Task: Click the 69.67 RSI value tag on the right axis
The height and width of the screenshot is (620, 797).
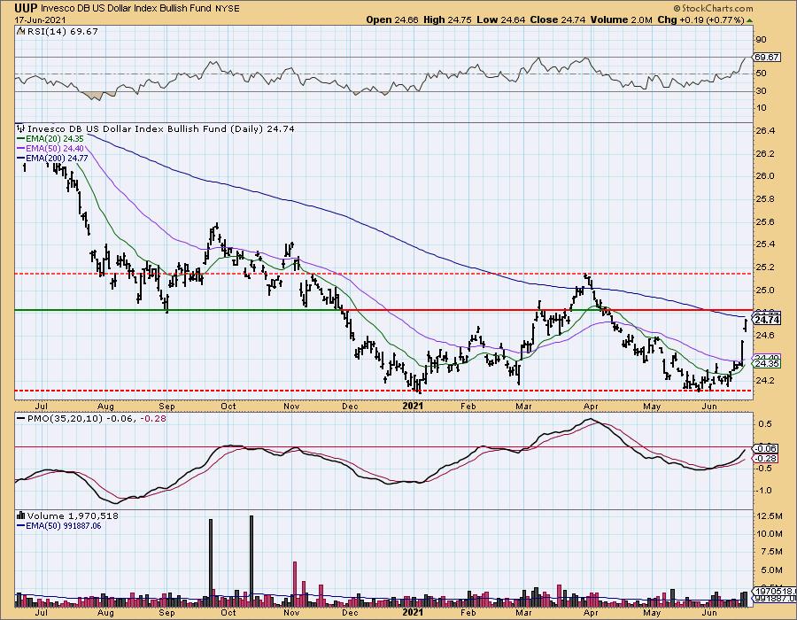Action: click(767, 58)
